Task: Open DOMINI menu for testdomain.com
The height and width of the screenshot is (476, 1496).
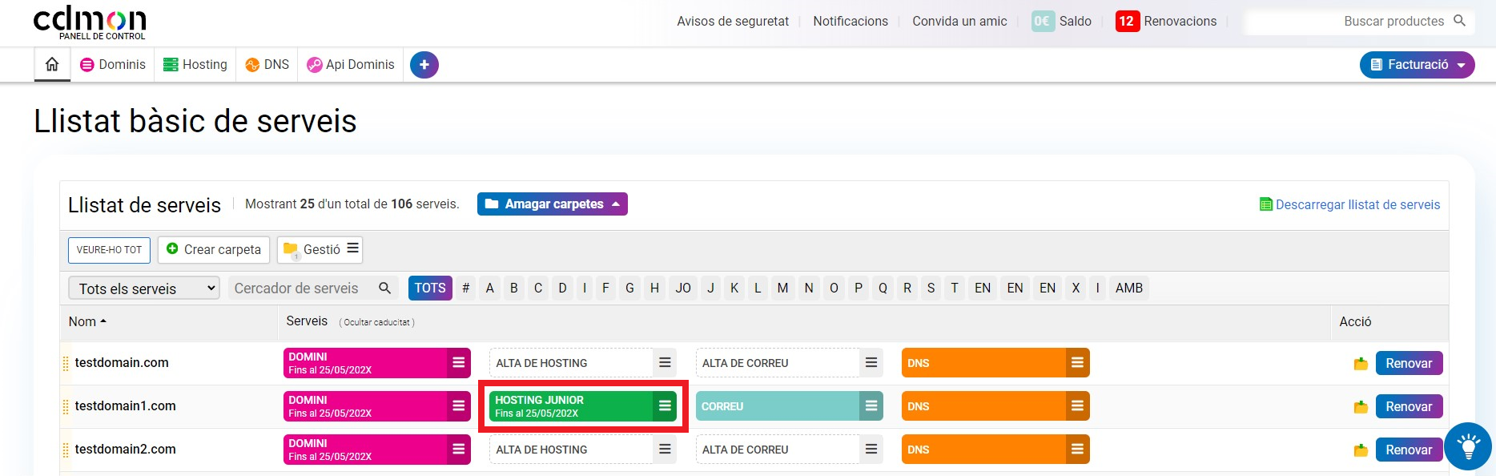Action: pyautogui.click(x=458, y=363)
